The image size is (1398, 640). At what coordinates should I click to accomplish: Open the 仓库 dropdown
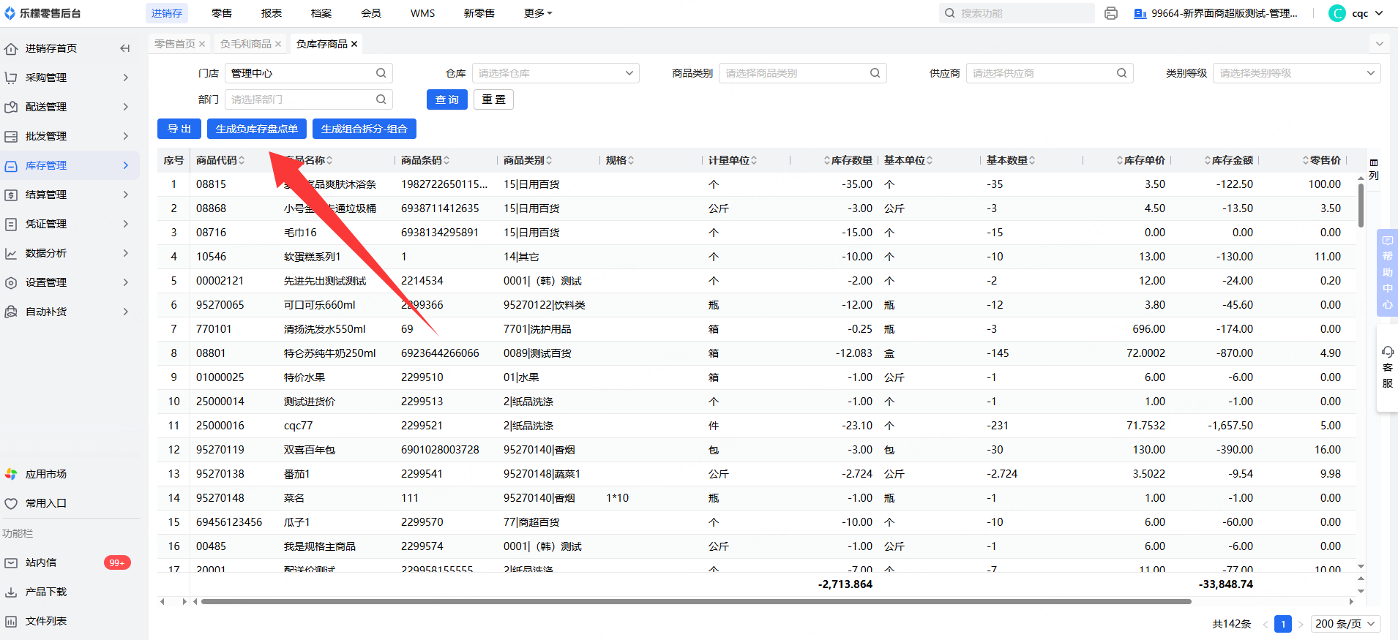(x=555, y=73)
